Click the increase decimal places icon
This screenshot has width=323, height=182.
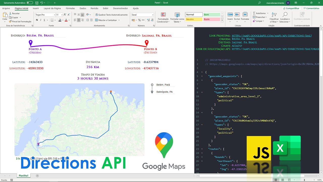pos(148,20)
